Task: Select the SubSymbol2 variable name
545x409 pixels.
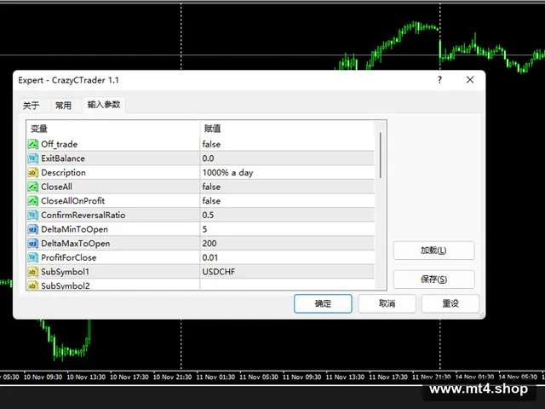Action: [x=66, y=285]
